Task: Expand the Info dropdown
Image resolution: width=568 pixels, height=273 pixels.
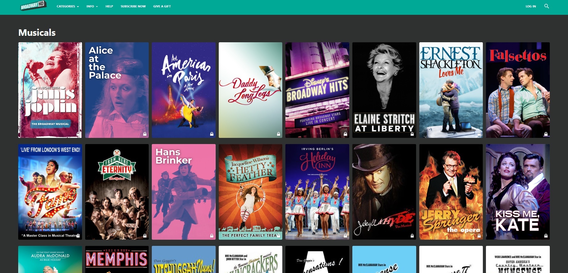Action: click(92, 6)
